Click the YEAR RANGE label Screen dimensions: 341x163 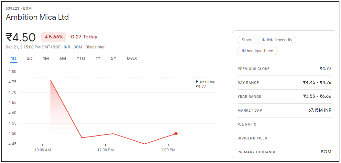tap(249, 97)
